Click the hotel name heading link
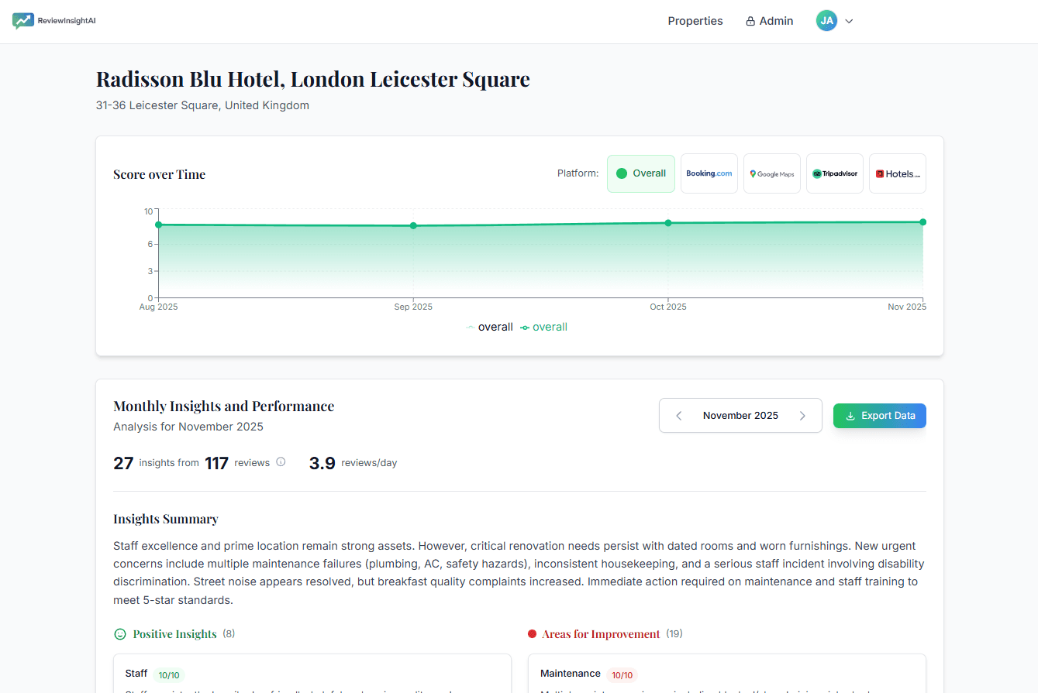This screenshot has width=1038, height=693. point(312,79)
